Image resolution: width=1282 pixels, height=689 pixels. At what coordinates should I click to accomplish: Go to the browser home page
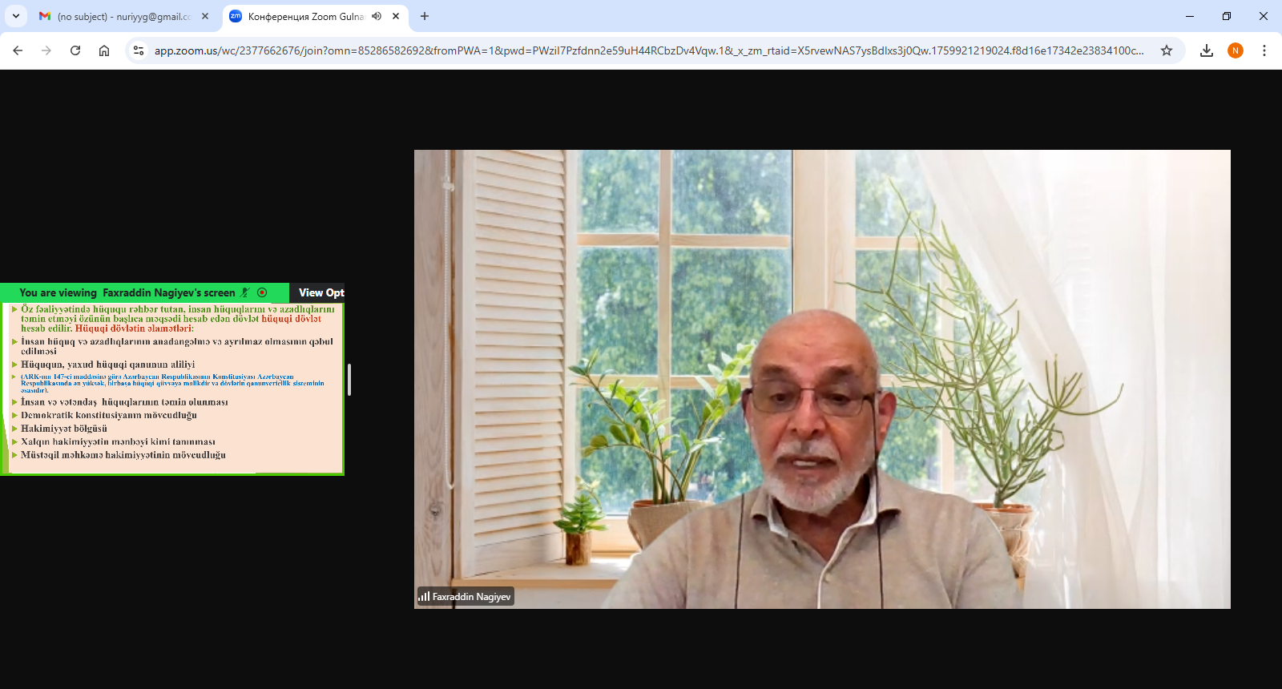(x=104, y=50)
